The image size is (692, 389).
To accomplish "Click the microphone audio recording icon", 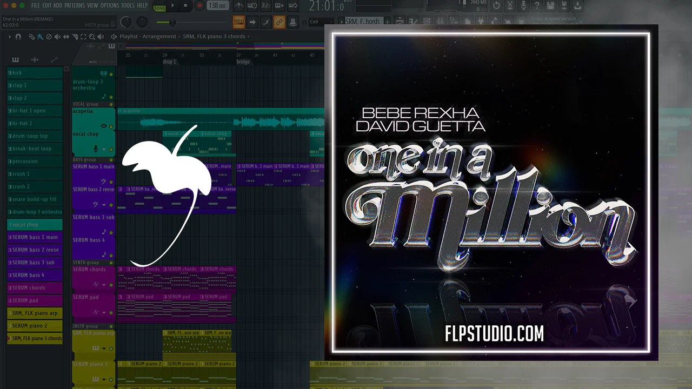I will (523, 6).
